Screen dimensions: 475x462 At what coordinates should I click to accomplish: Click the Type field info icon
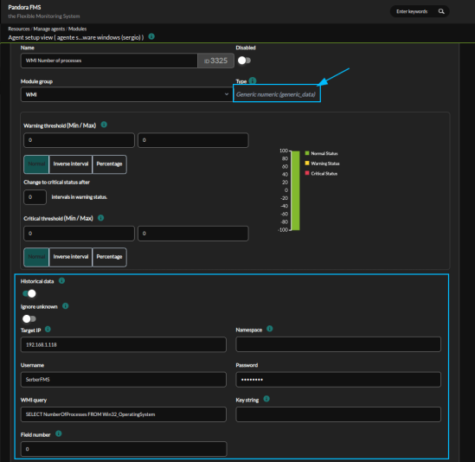[x=253, y=80]
